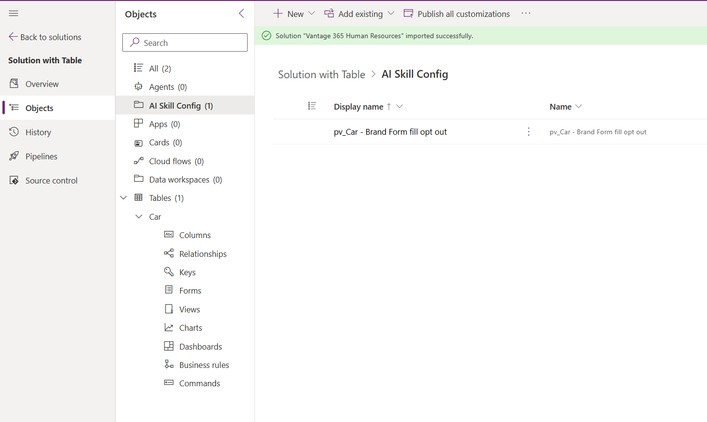The image size is (707, 422).
Task: Click the New button
Action: (x=289, y=14)
